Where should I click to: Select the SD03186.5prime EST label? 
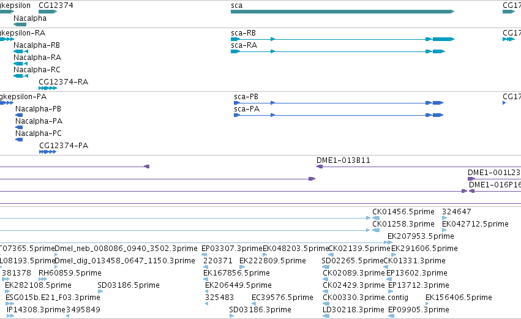(128, 286)
